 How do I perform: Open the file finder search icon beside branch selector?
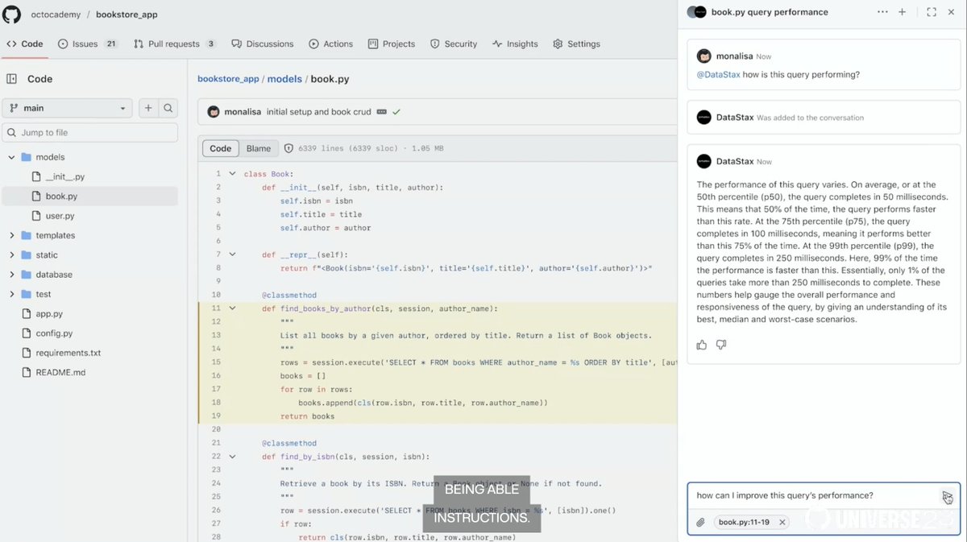pos(167,107)
